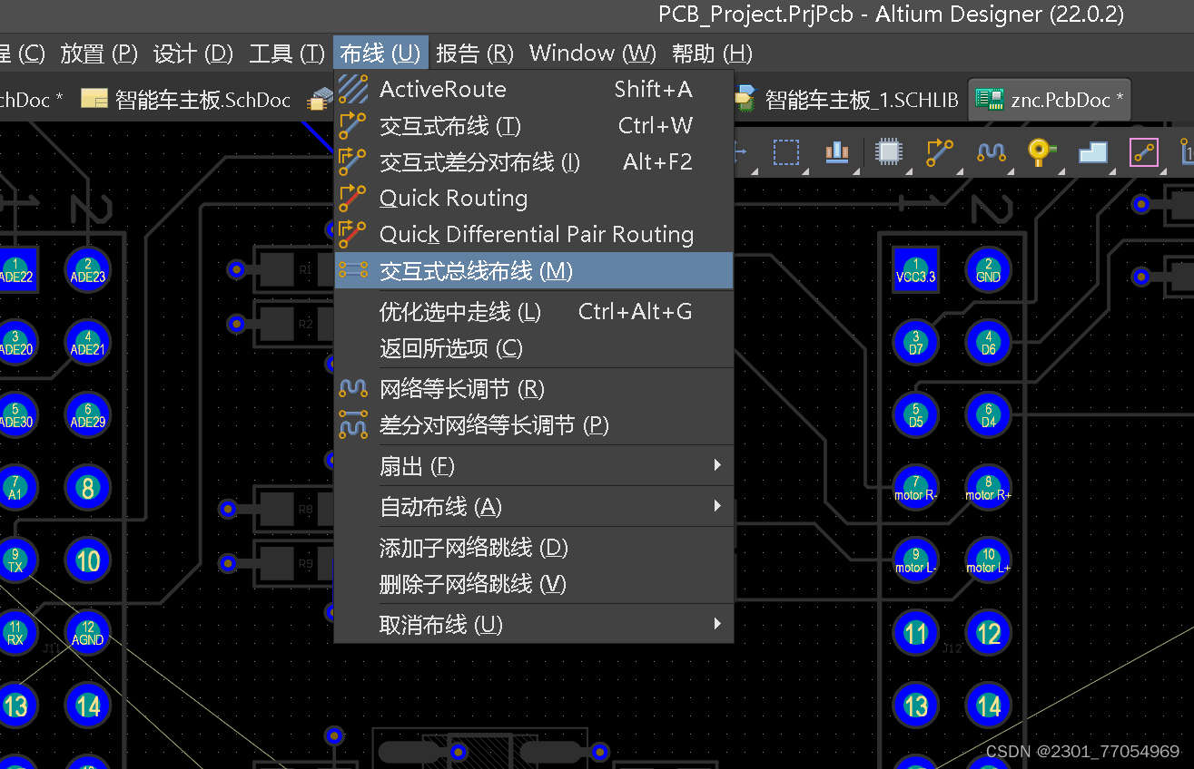Click the length tuning icon beside 网络等长调节
This screenshot has height=769, width=1194.
coord(353,389)
